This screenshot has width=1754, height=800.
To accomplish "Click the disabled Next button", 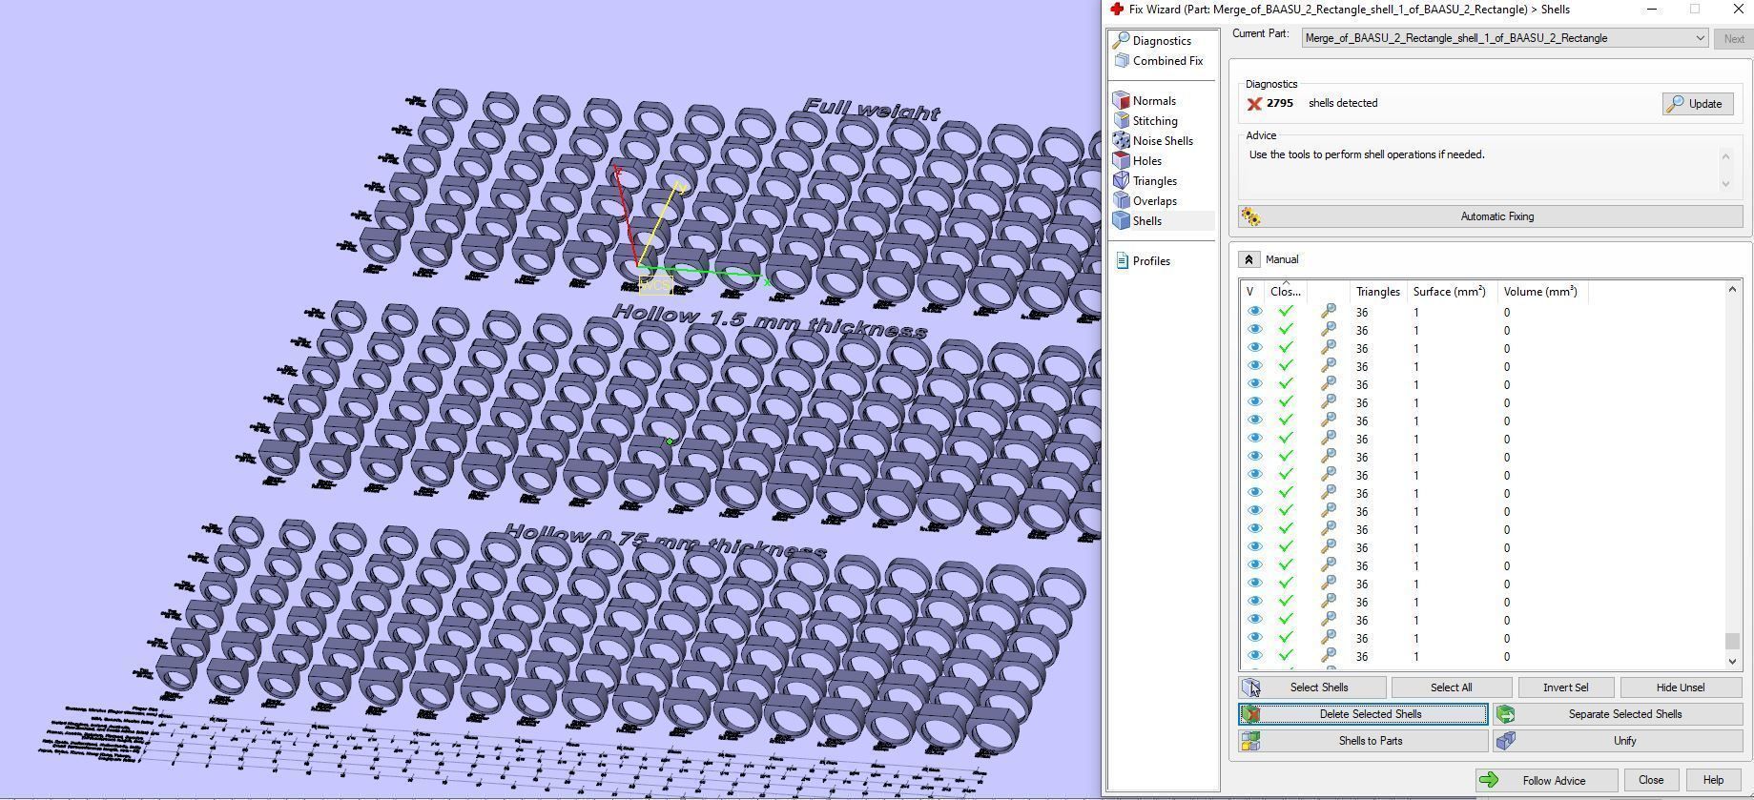I will click(x=1734, y=39).
